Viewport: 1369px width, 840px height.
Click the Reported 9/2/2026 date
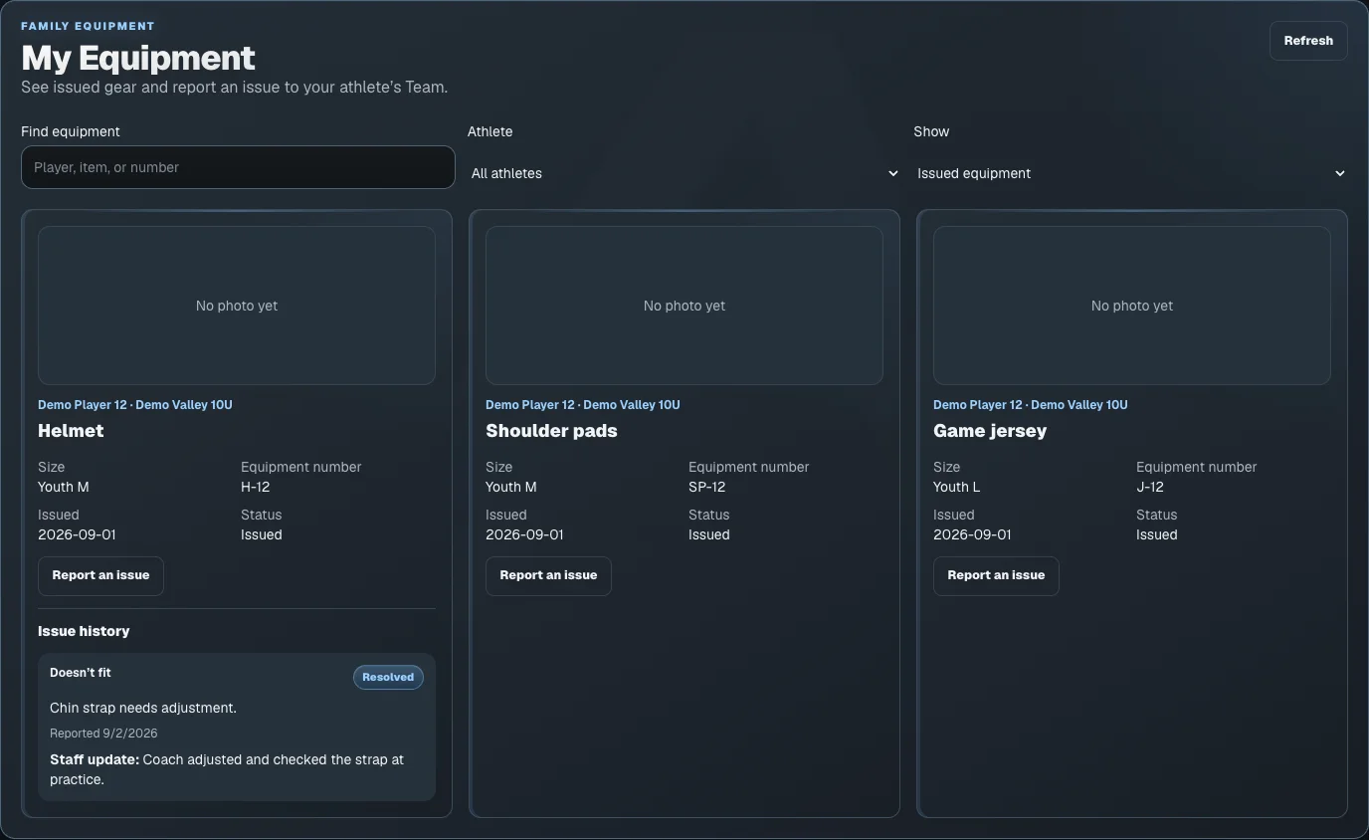103,734
